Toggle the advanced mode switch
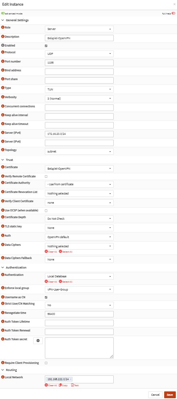Image resolution: width=177 pixels, height=399 pixels. pyautogui.click(x=3, y=13)
